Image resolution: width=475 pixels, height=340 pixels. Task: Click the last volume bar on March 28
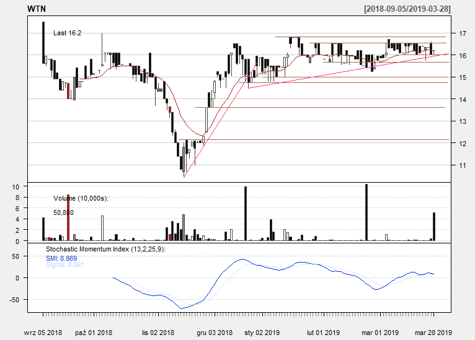click(434, 227)
